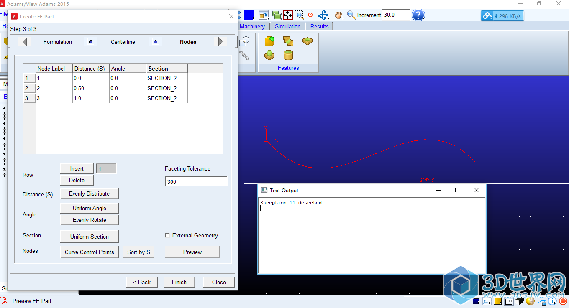Select the hole feature icon

[308, 41]
